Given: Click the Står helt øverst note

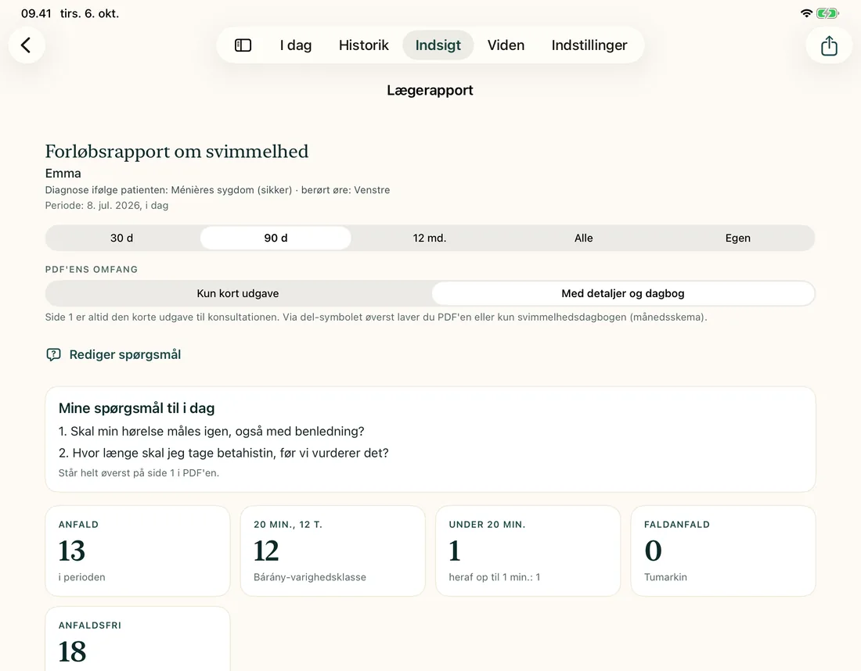Looking at the screenshot, I should click(139, 473).
